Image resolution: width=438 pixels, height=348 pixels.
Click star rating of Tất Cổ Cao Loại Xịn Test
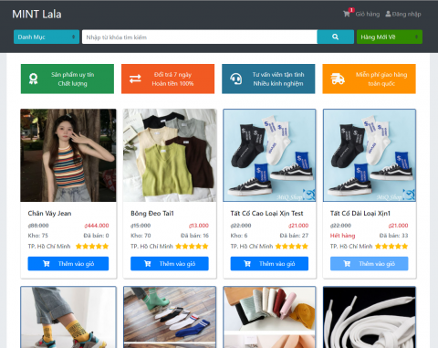[x=292, y=247]
